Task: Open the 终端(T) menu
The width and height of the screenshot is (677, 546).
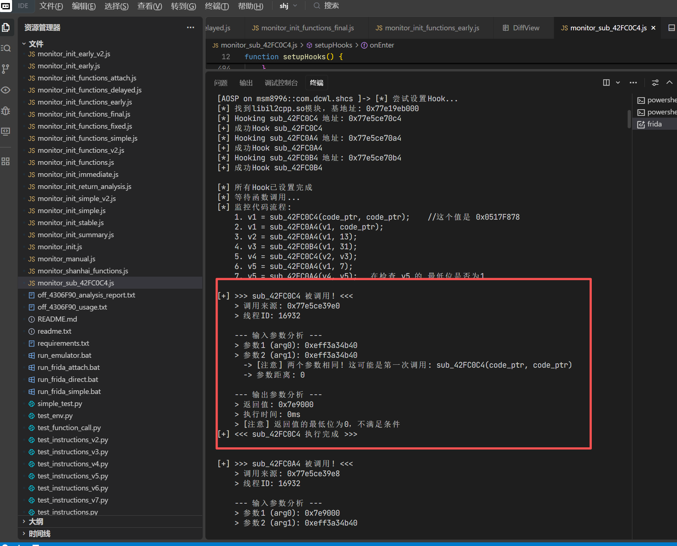Action: (x=217, y=6)
